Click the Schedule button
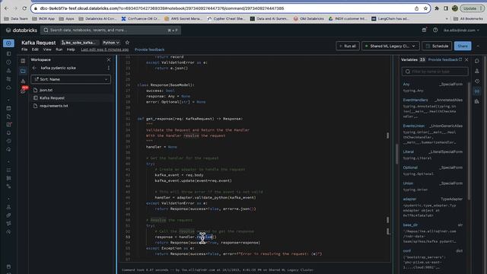487x274 pixels. coord(437,46)
